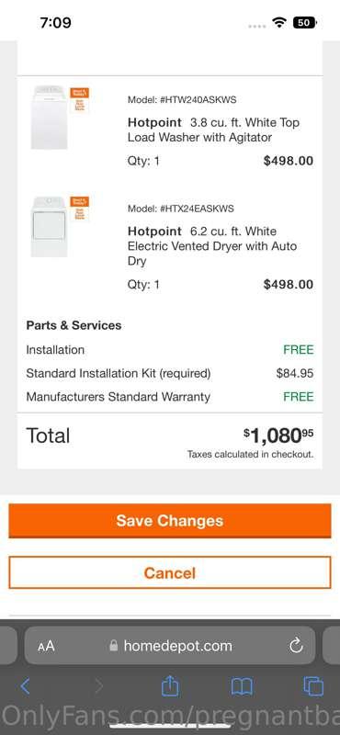
Task: Open the Safari share sheet icon
Action: [170, 685]
